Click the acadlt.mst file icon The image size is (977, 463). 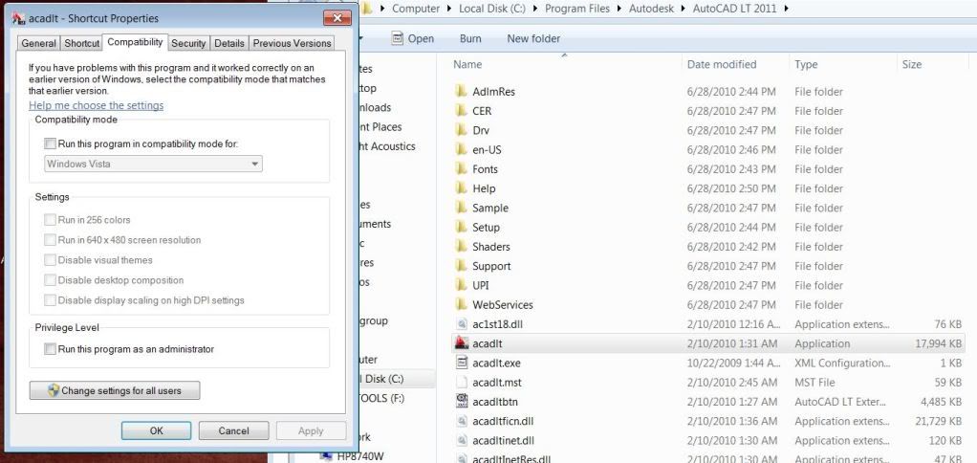click(462, 382)
